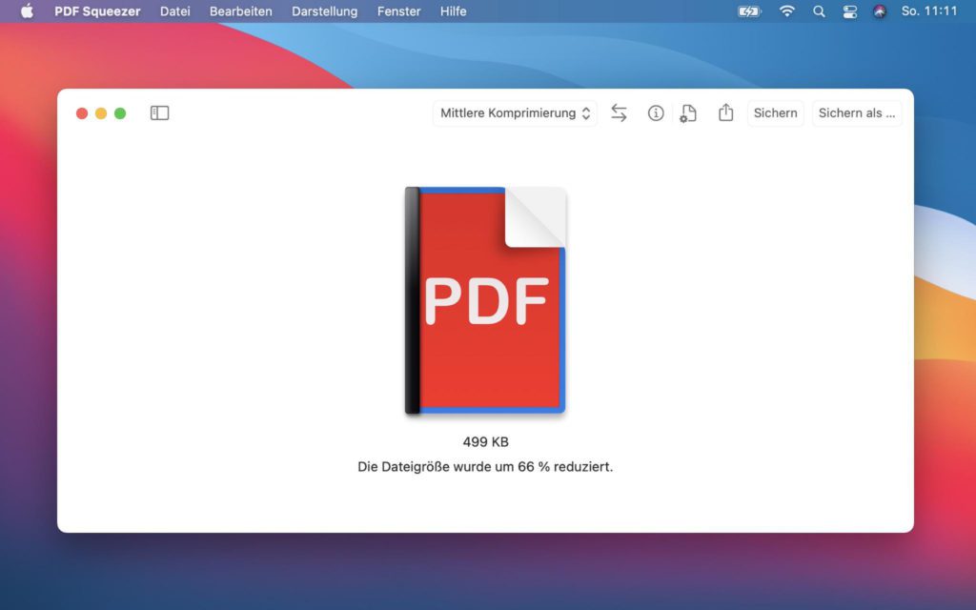Open the Hilfe menu
This screenshot has width=976, height=610.
454,11
